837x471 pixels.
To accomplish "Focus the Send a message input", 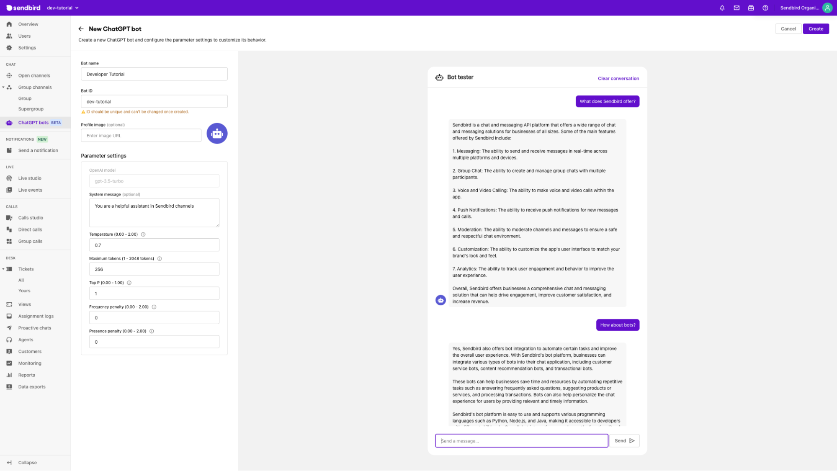I will pos(521,441).
